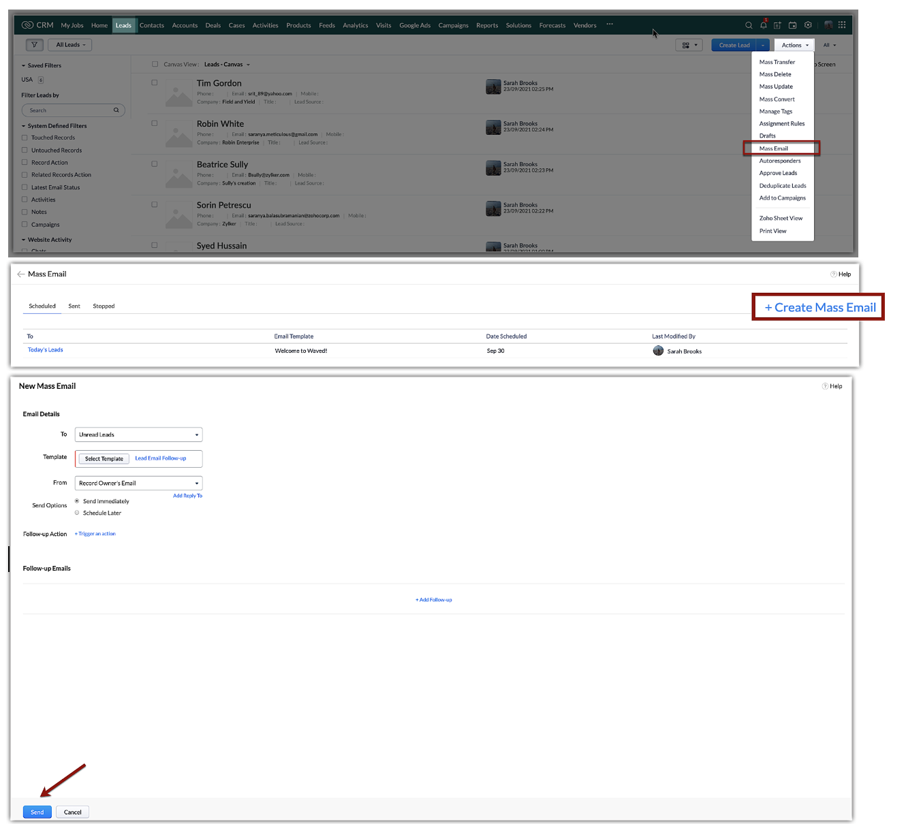Viewport: 906px width, 824px height.
Task: Click the filter funnel icon
Action: point(34,45)
